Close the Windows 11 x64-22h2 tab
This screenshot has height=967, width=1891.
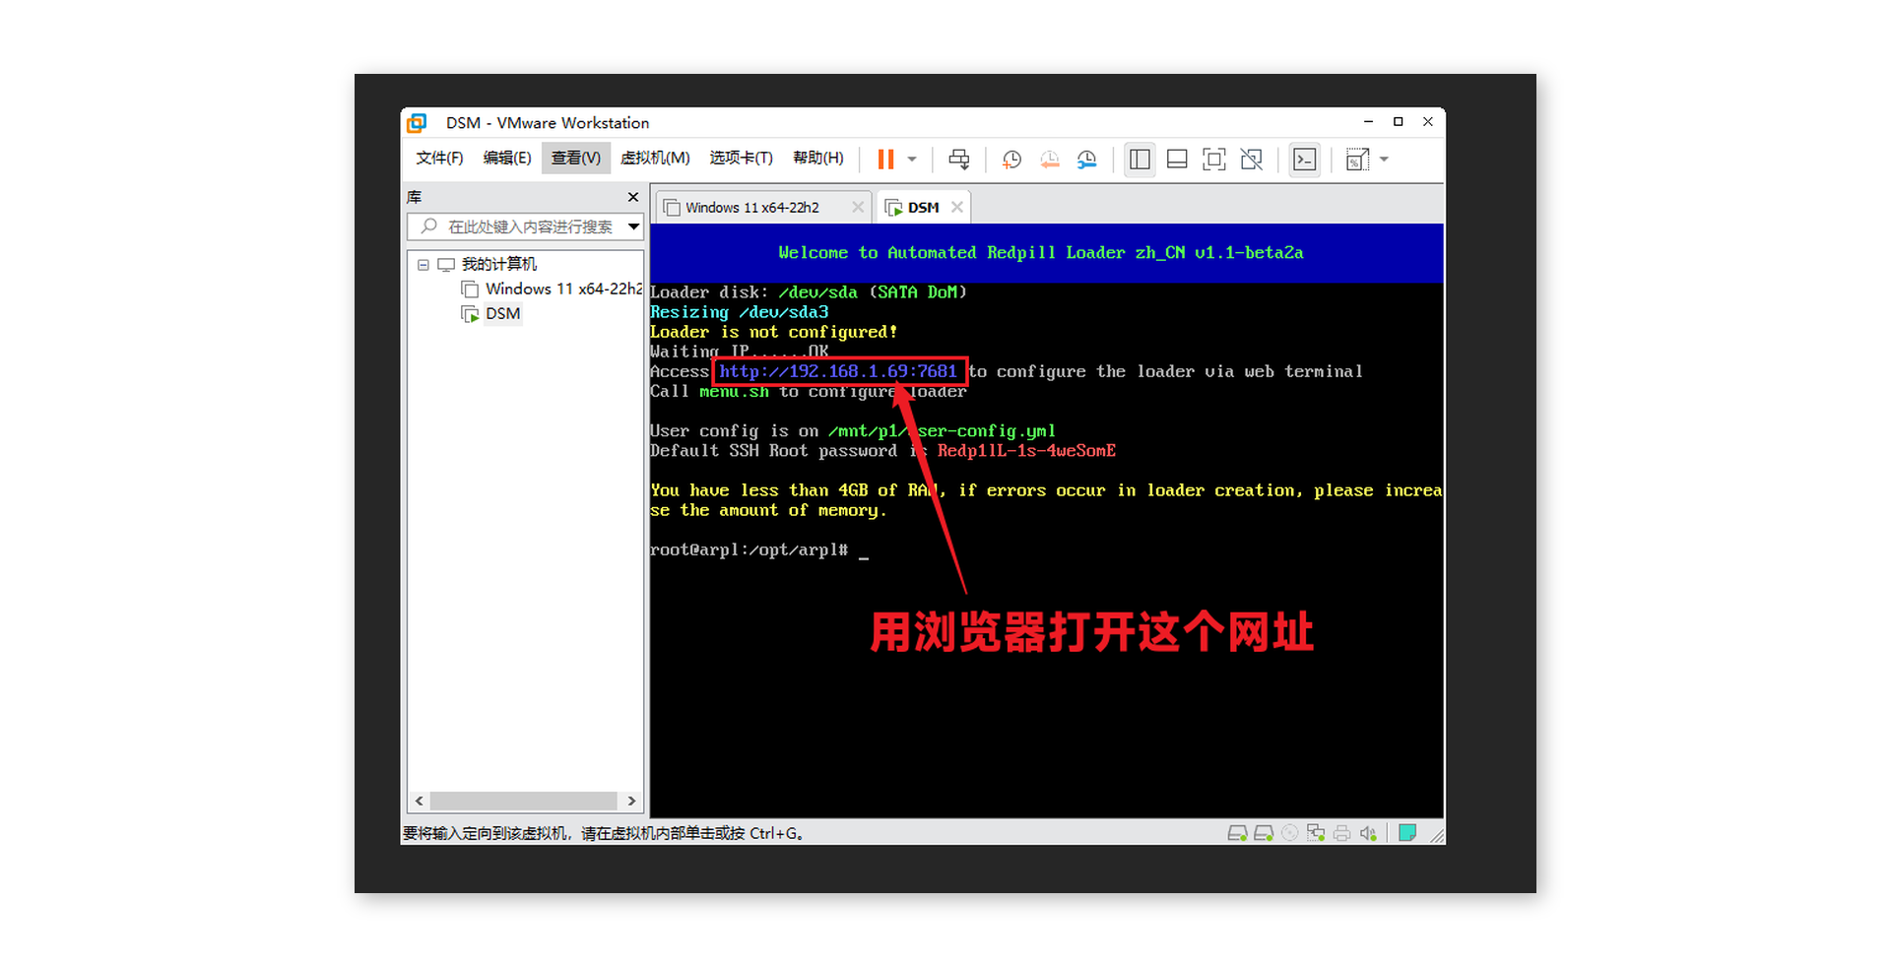click(858, 207)
